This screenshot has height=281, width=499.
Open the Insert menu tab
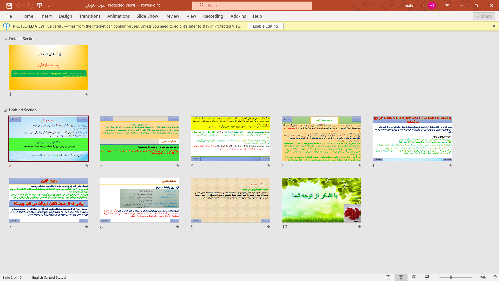(46, 16)
